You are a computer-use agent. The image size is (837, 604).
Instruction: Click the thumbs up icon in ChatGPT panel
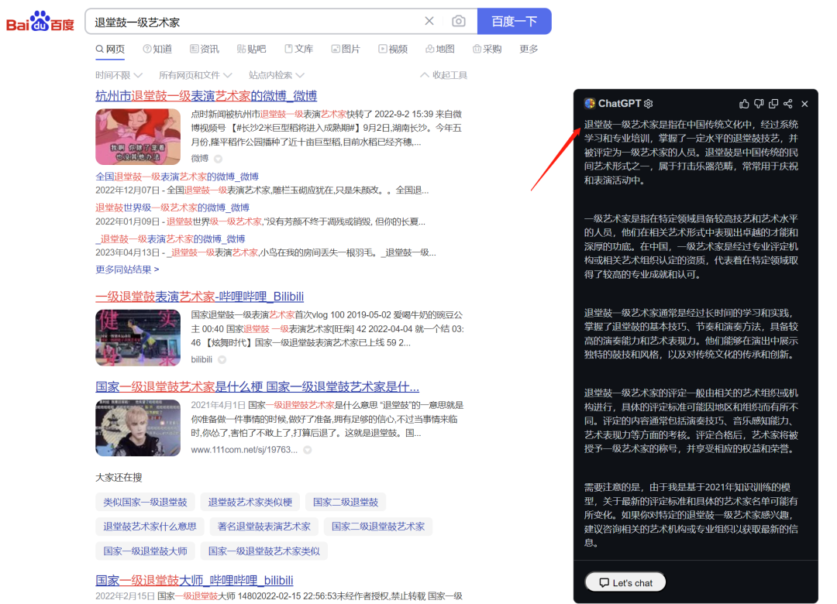(x=744, y=104)
